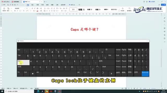Open the Find and Replace tool

(129, 9)
